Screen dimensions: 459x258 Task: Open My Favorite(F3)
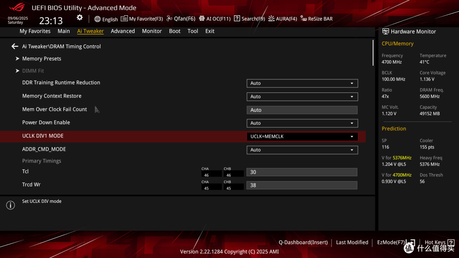pos(142,19)
